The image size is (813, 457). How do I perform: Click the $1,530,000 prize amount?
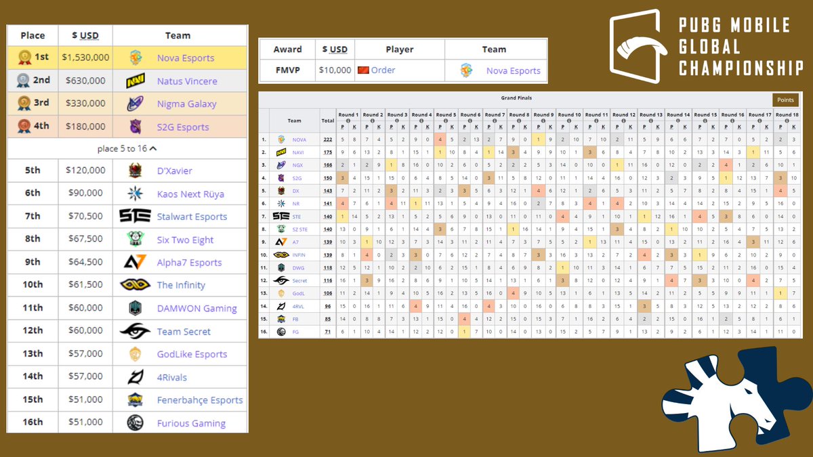(85, 58)
